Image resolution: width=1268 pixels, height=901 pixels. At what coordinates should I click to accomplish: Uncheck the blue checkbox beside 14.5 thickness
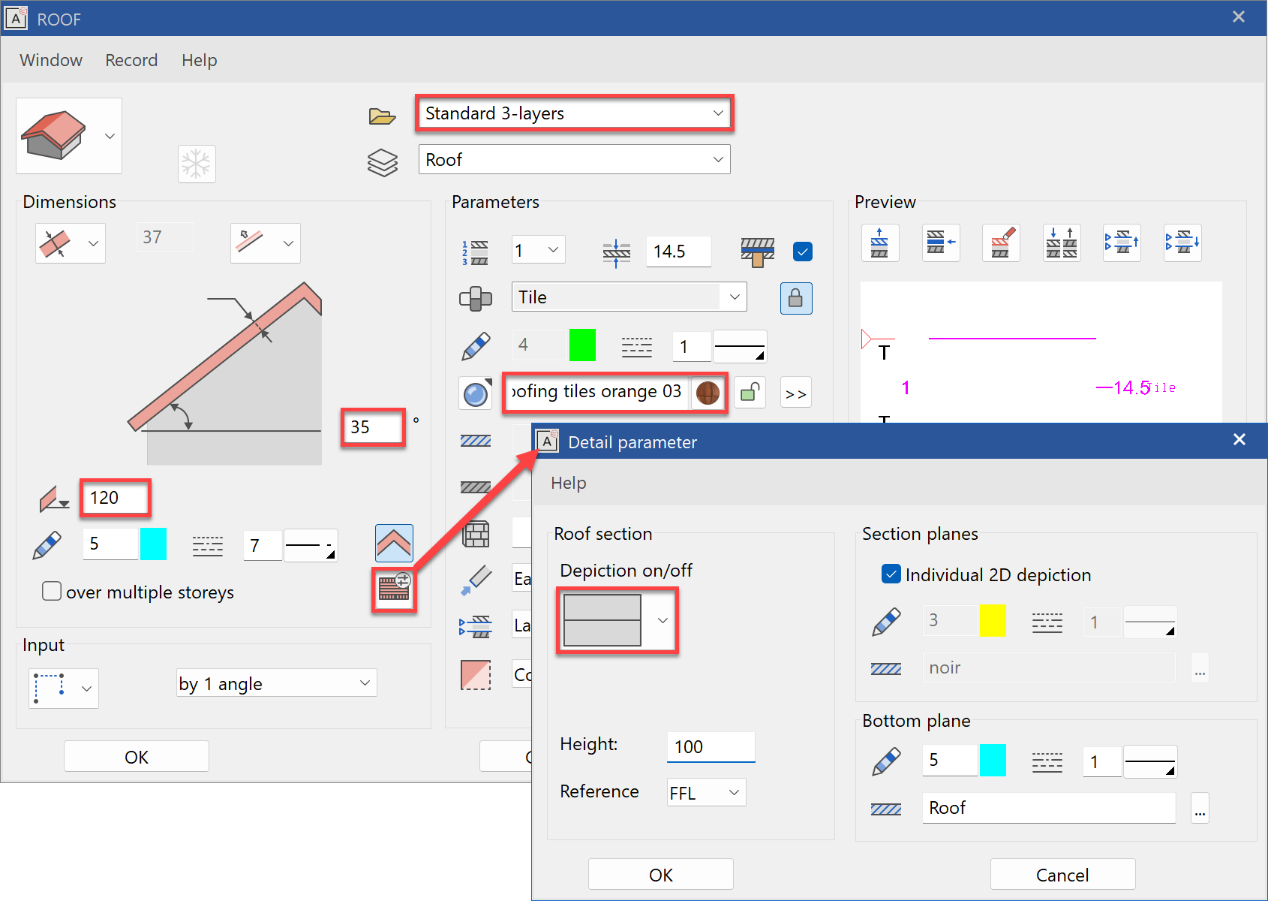[802, 252]
